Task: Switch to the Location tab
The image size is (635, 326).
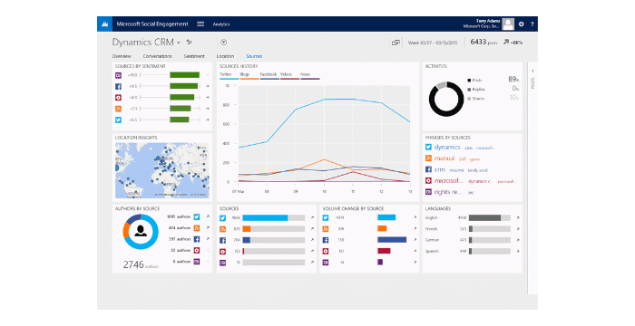Action: coord(225,56)
